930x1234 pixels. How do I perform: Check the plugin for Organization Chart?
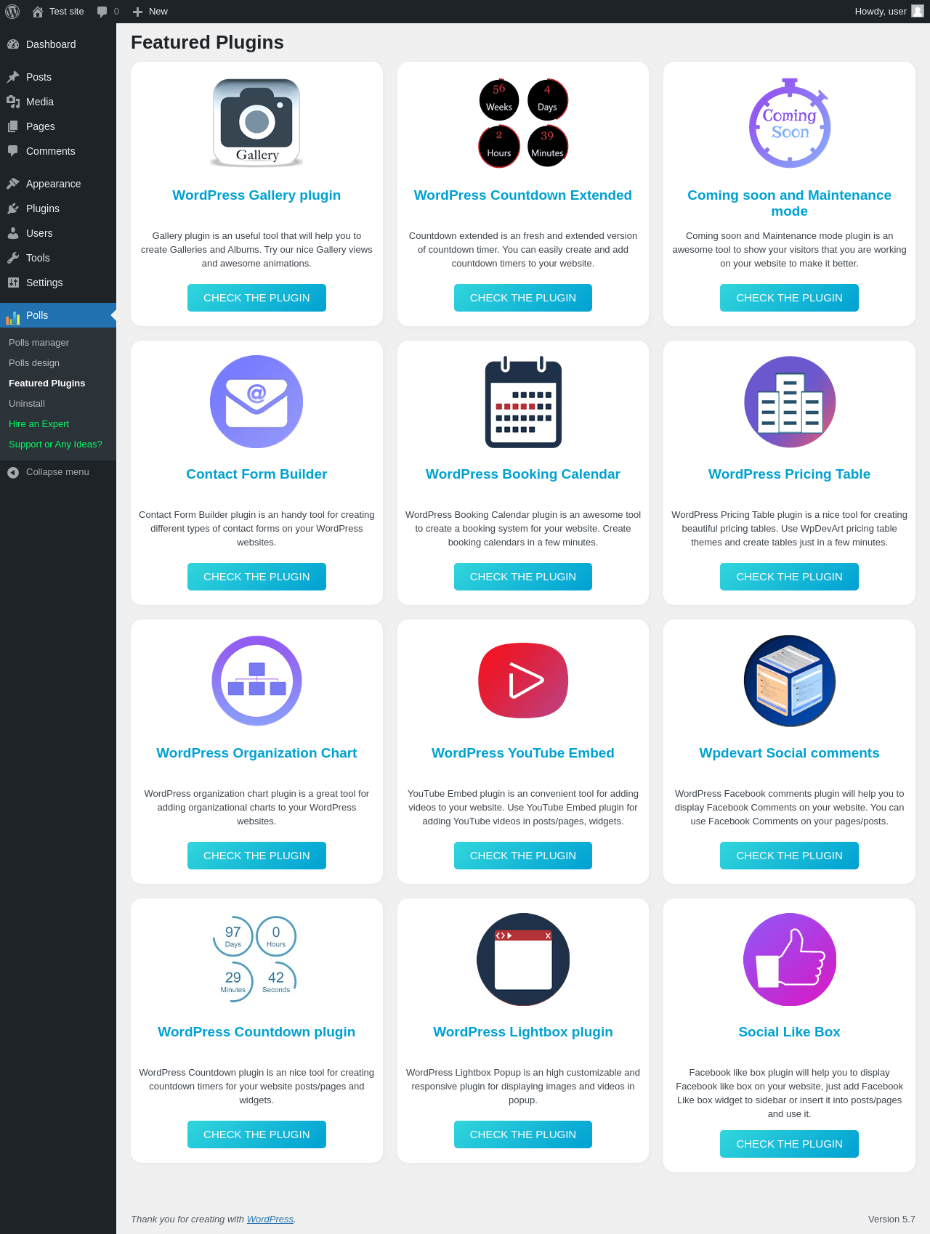click(x=256, y=856)
